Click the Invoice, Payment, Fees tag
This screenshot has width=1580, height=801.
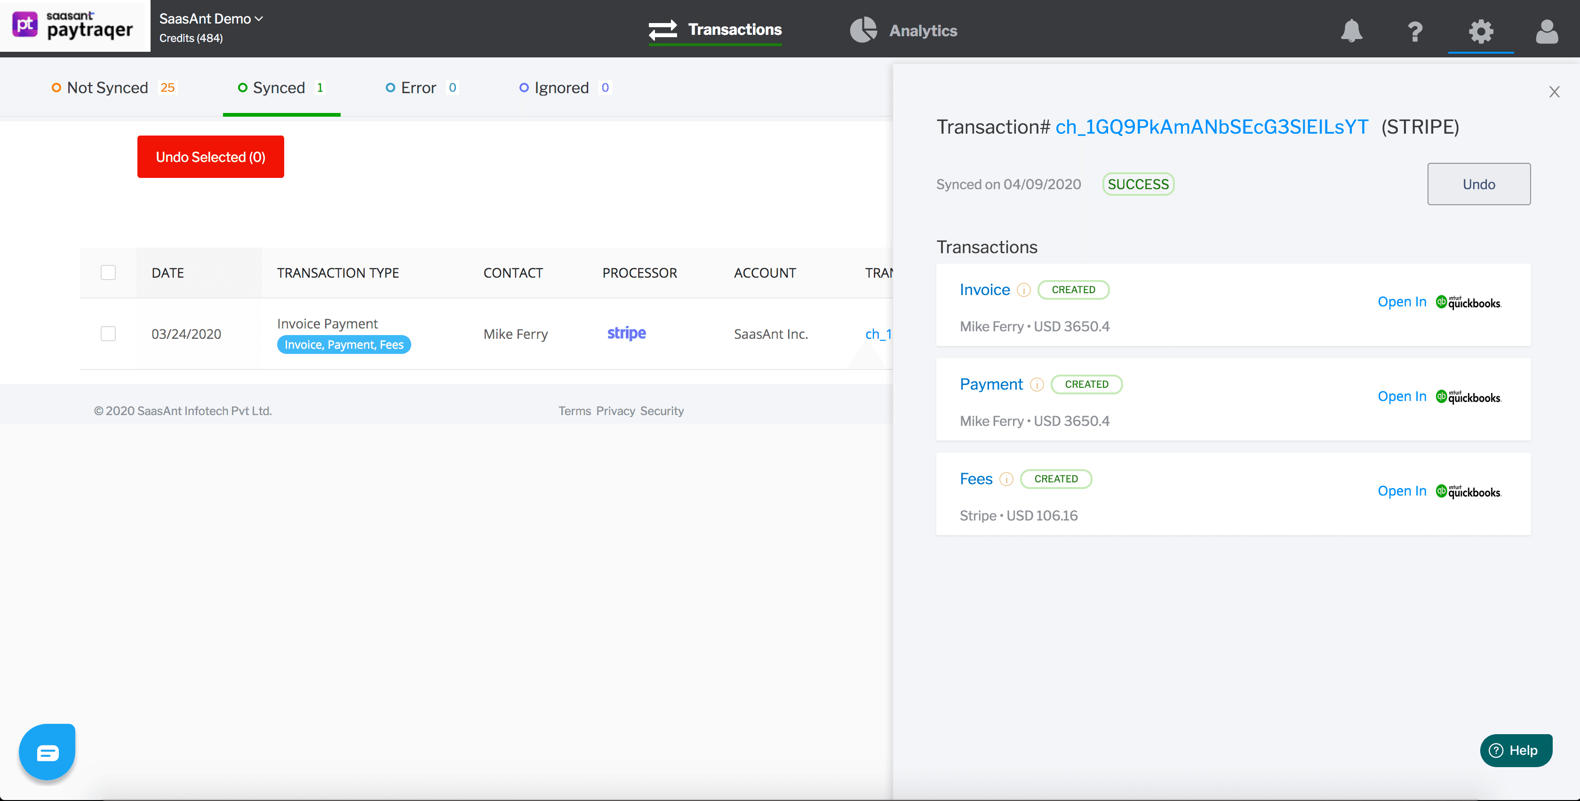(343, 344)
